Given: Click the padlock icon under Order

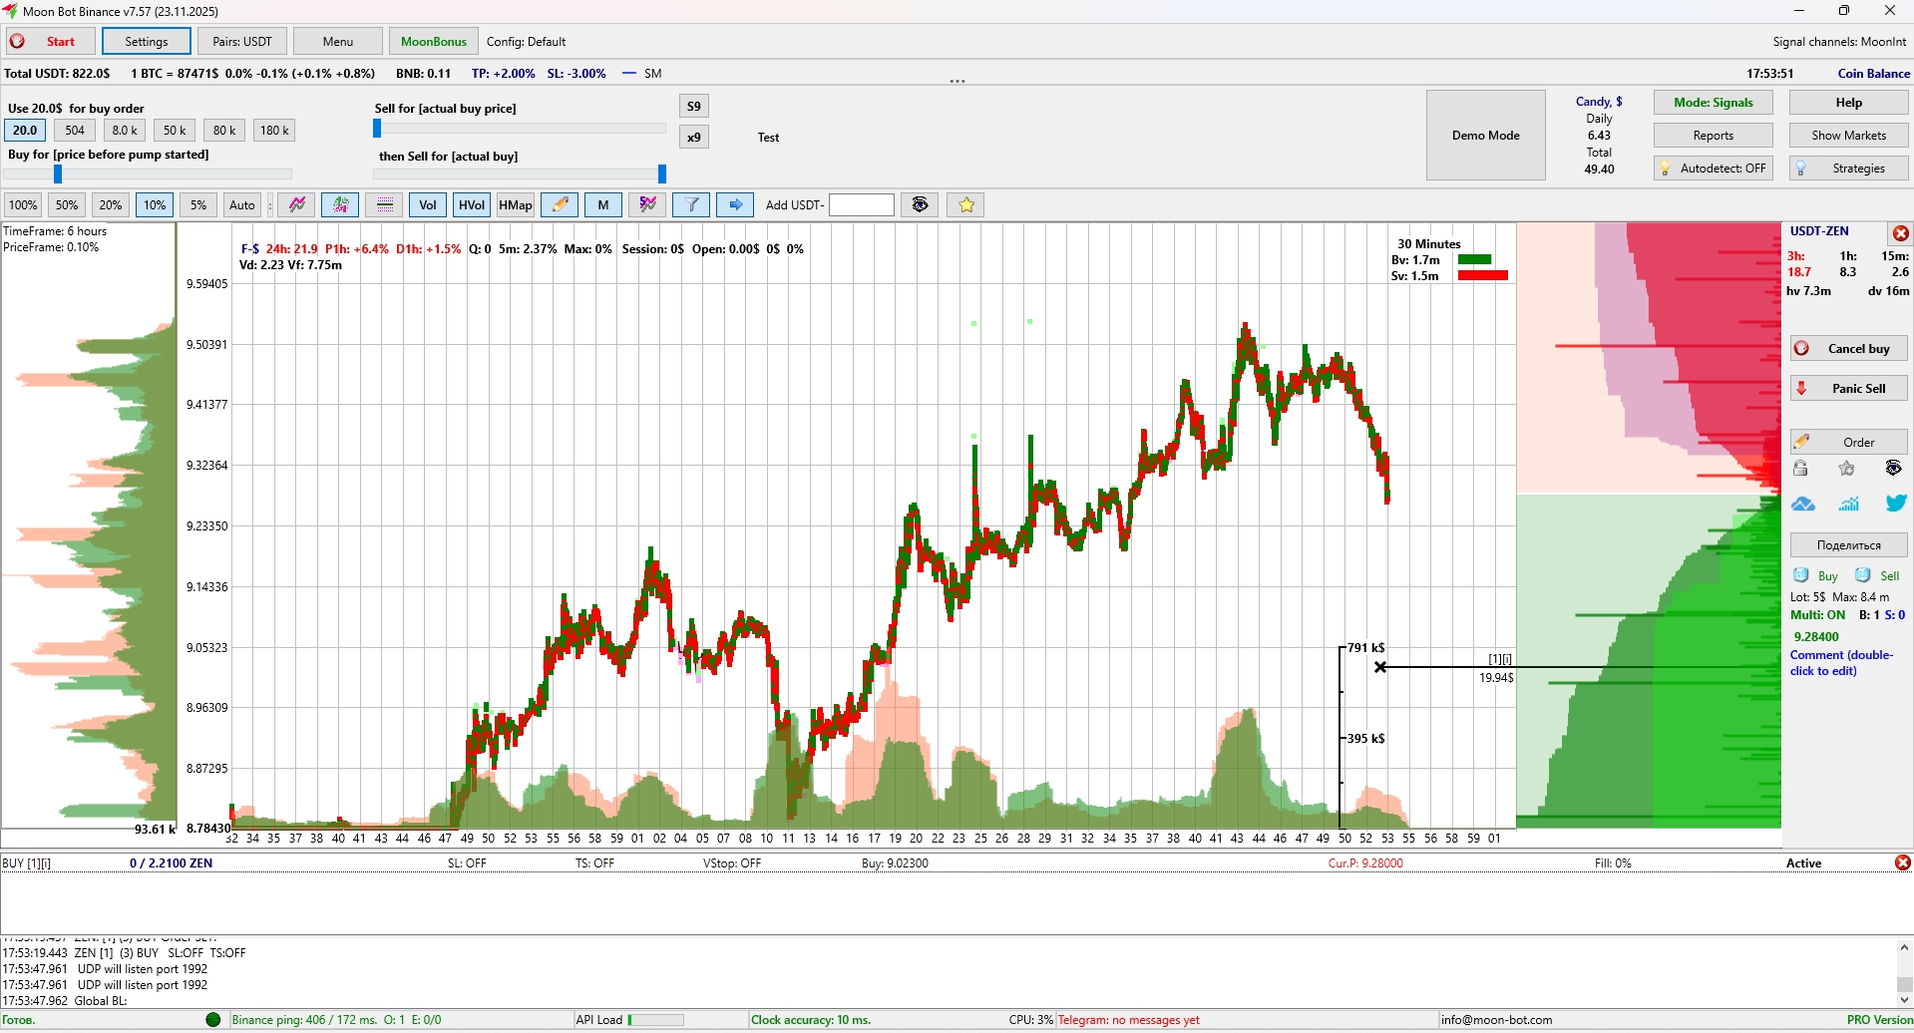Looking at the screenshot, I should [x=1800, y=469].
